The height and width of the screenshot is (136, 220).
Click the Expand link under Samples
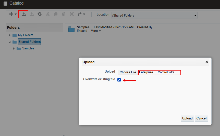(82, 31)
